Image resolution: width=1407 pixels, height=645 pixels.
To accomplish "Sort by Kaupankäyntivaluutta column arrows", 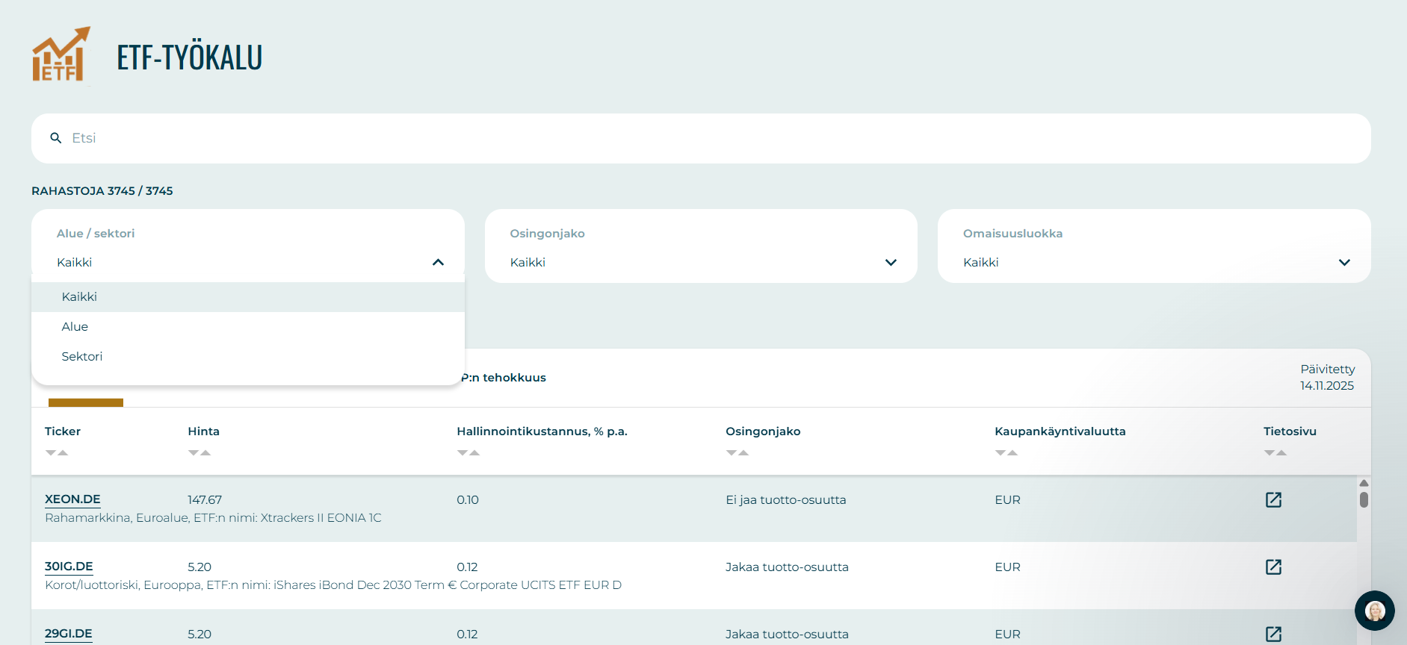I will coord(1006,452).
